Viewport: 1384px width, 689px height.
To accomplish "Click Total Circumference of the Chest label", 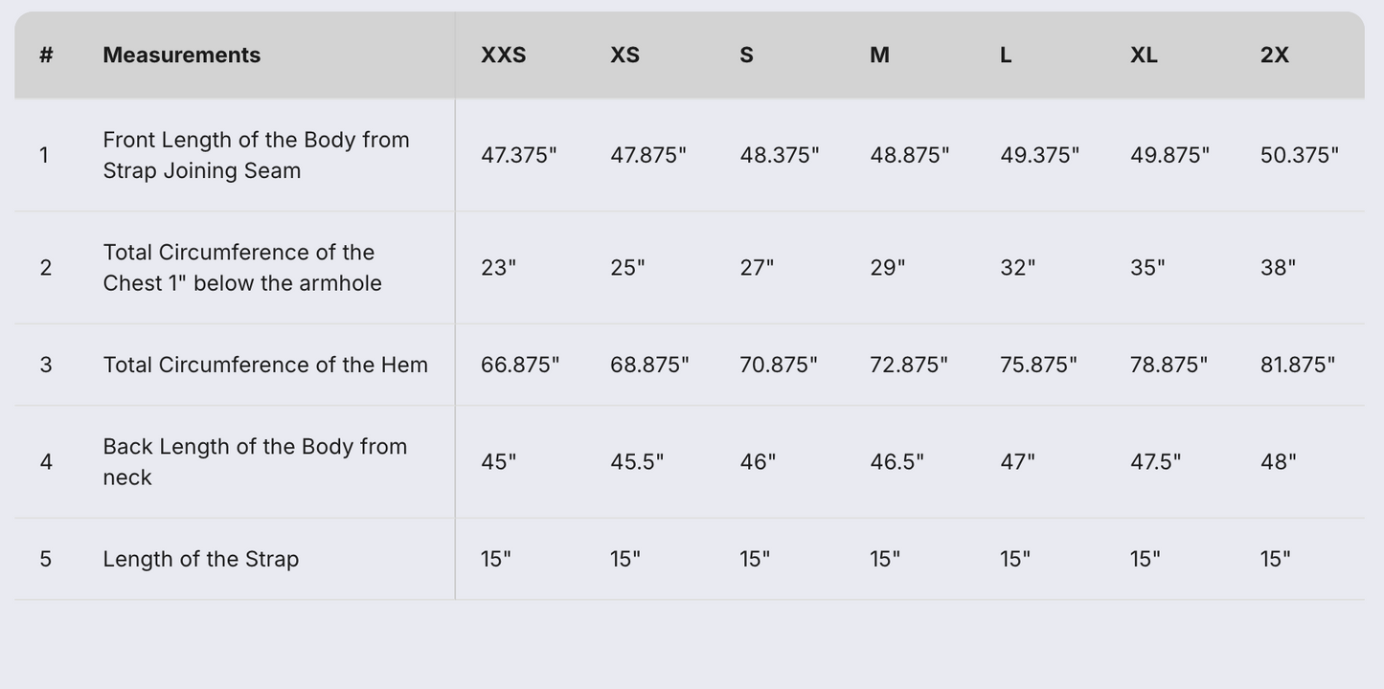I will point(242,268).
